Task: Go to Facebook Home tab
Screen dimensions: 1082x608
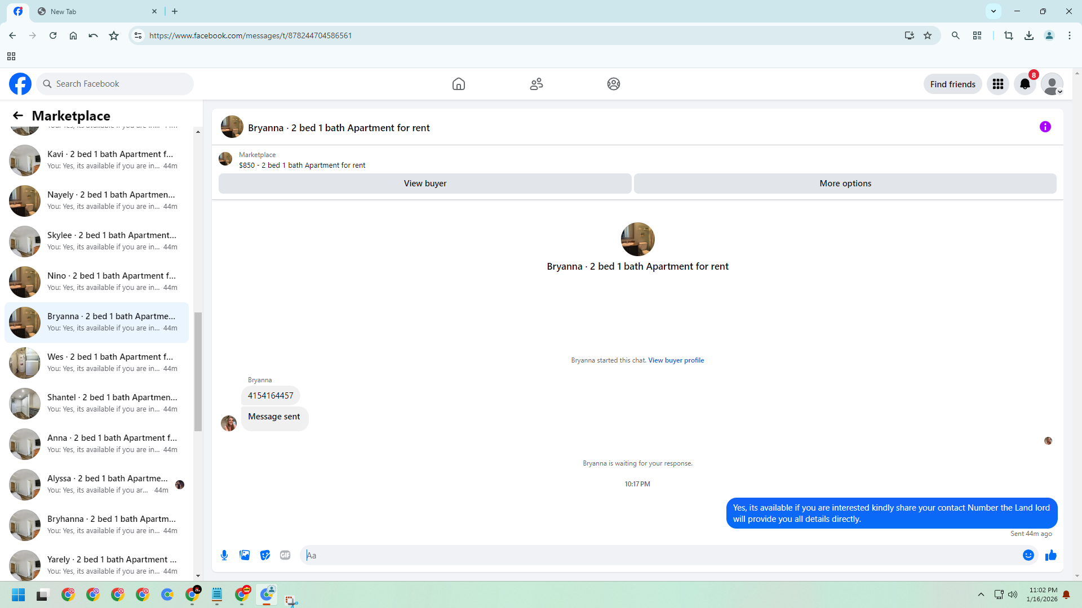Action: [x=458, y=84]
